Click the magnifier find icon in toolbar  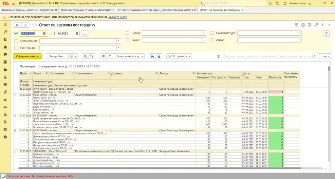[x=85, y=56]
